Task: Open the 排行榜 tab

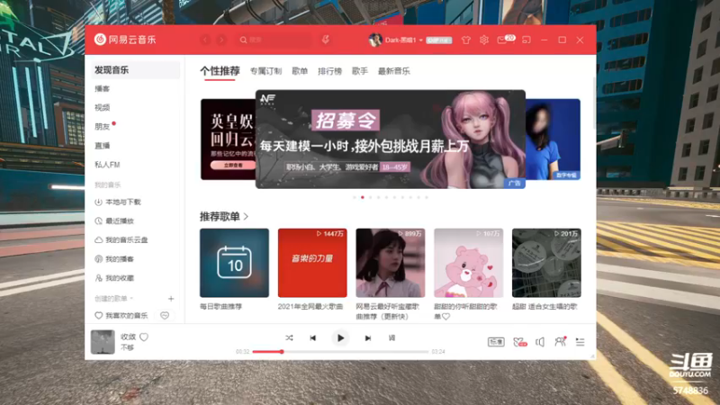Action: pos(329,71)
